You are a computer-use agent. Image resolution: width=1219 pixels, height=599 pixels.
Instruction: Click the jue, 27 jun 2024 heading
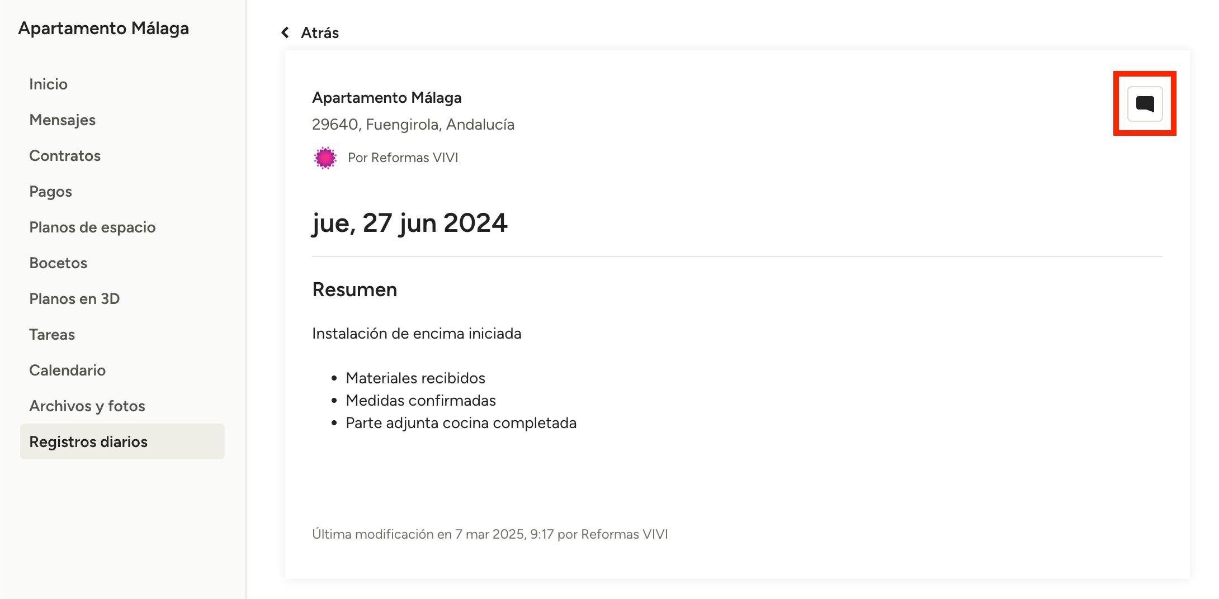(x=409, y=223)
